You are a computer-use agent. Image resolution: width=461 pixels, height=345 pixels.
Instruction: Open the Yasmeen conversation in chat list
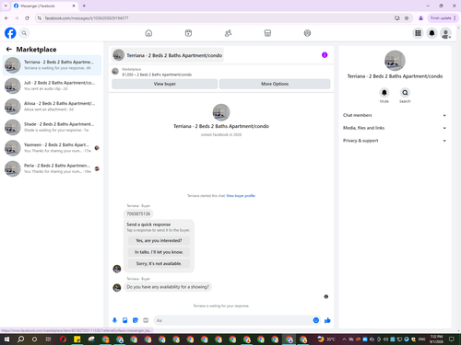click(52, 148)
